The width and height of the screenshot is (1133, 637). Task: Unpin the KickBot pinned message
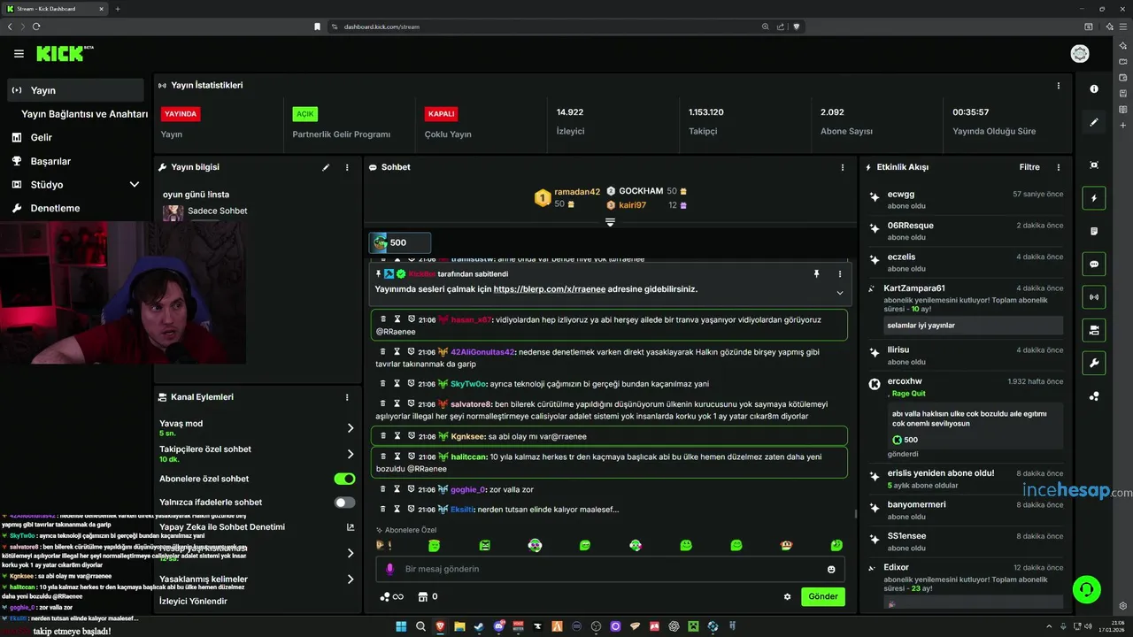816,274
